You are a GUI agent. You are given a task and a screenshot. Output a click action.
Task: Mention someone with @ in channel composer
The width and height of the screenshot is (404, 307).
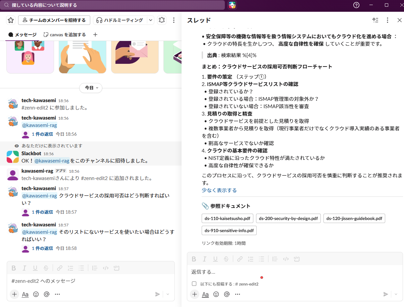click(x=47, y=294)
